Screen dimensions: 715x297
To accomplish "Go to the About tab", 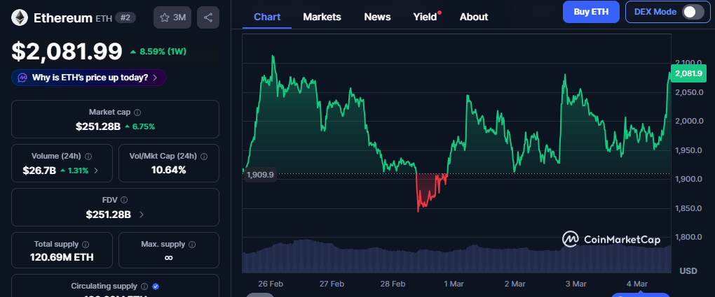I will 474,17.
